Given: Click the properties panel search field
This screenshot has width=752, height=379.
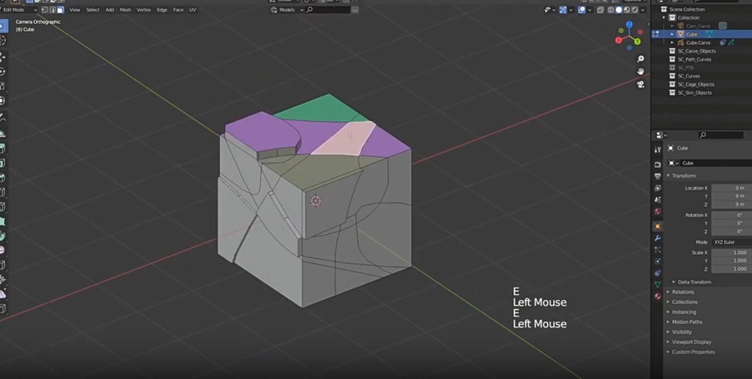Looking at the screenshot, I should [721, 135].
